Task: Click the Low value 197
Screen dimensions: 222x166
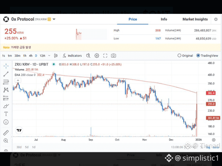Action: (x=158, y=38)
